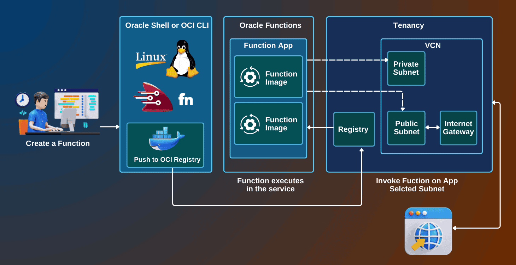Viewport: 516px width, 265px height.
Task: Select the Private Subnet box
Action: coord(406,68)
